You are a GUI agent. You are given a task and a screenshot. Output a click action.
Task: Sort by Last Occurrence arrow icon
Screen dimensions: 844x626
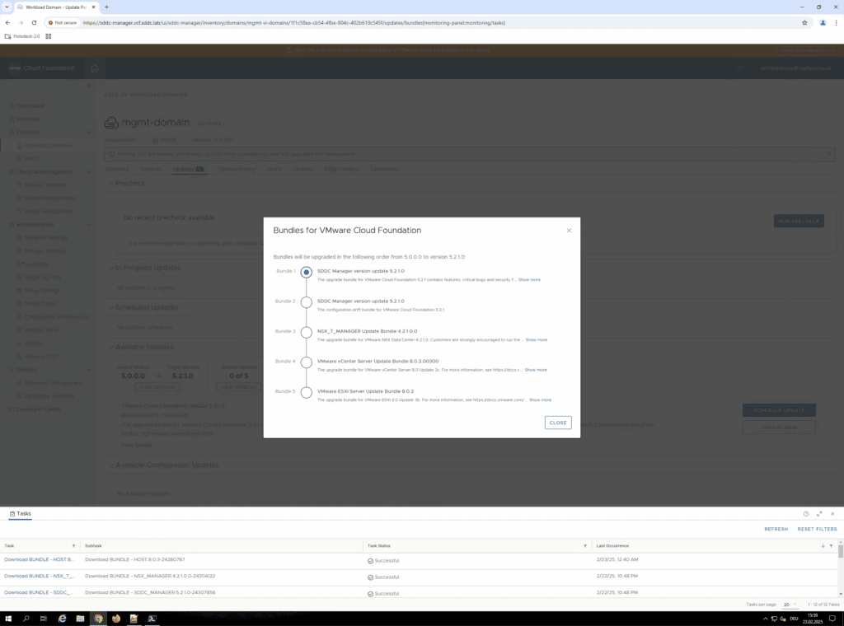coord(823,546)
